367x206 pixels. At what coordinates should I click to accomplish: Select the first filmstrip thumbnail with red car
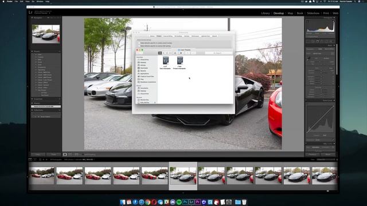[41, 176]
